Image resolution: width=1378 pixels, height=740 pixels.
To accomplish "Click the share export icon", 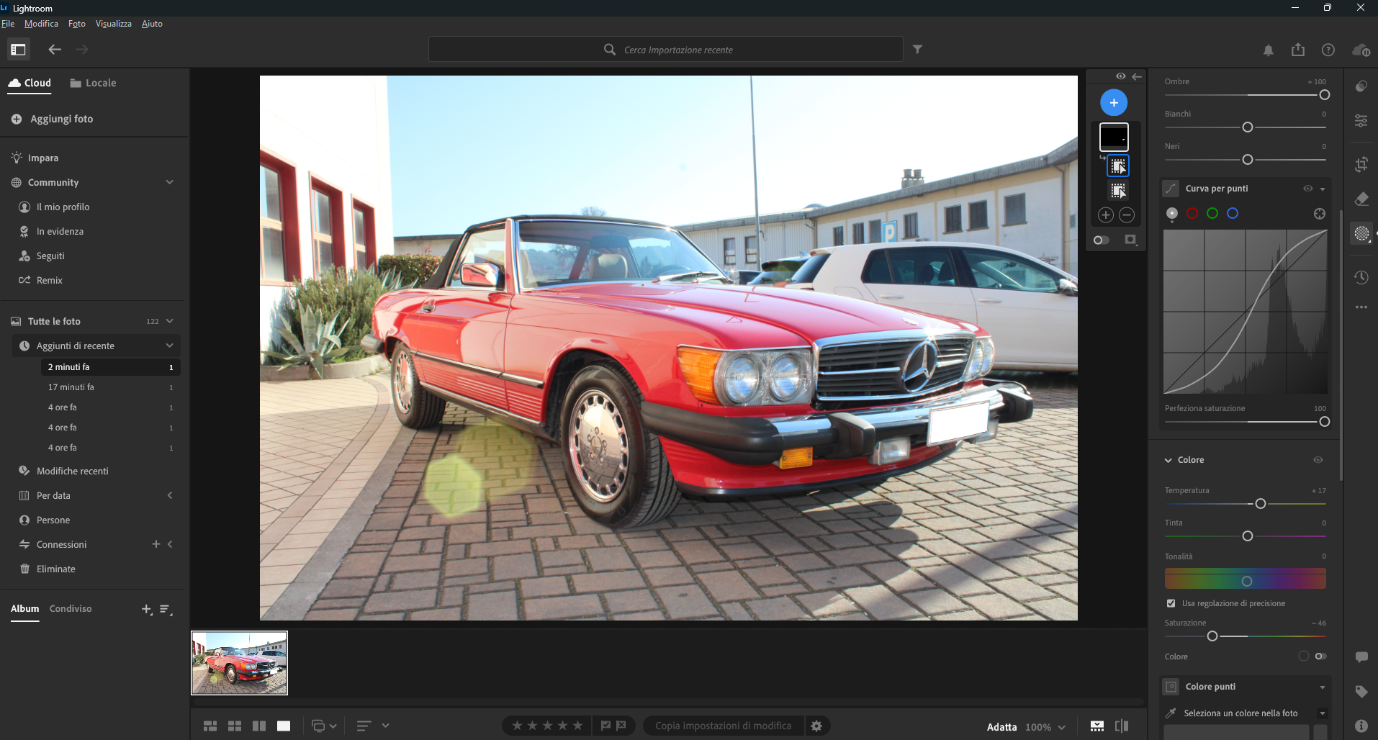I will (1297, 50).
